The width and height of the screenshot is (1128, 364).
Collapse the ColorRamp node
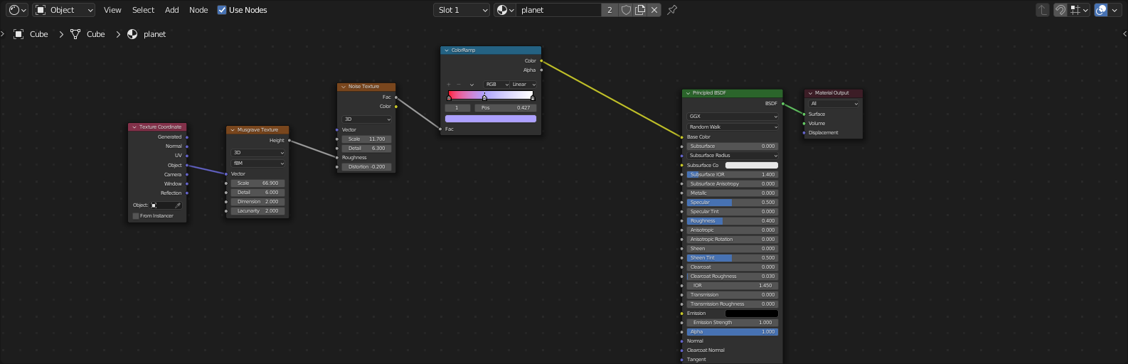[447, 50]
